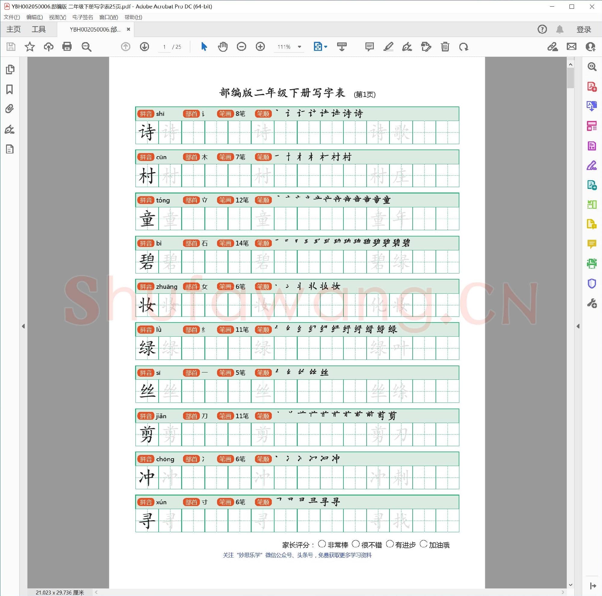Click the Highlight text pen icon
The width and height of the screenshot is (602, 596).
[388, 47]
